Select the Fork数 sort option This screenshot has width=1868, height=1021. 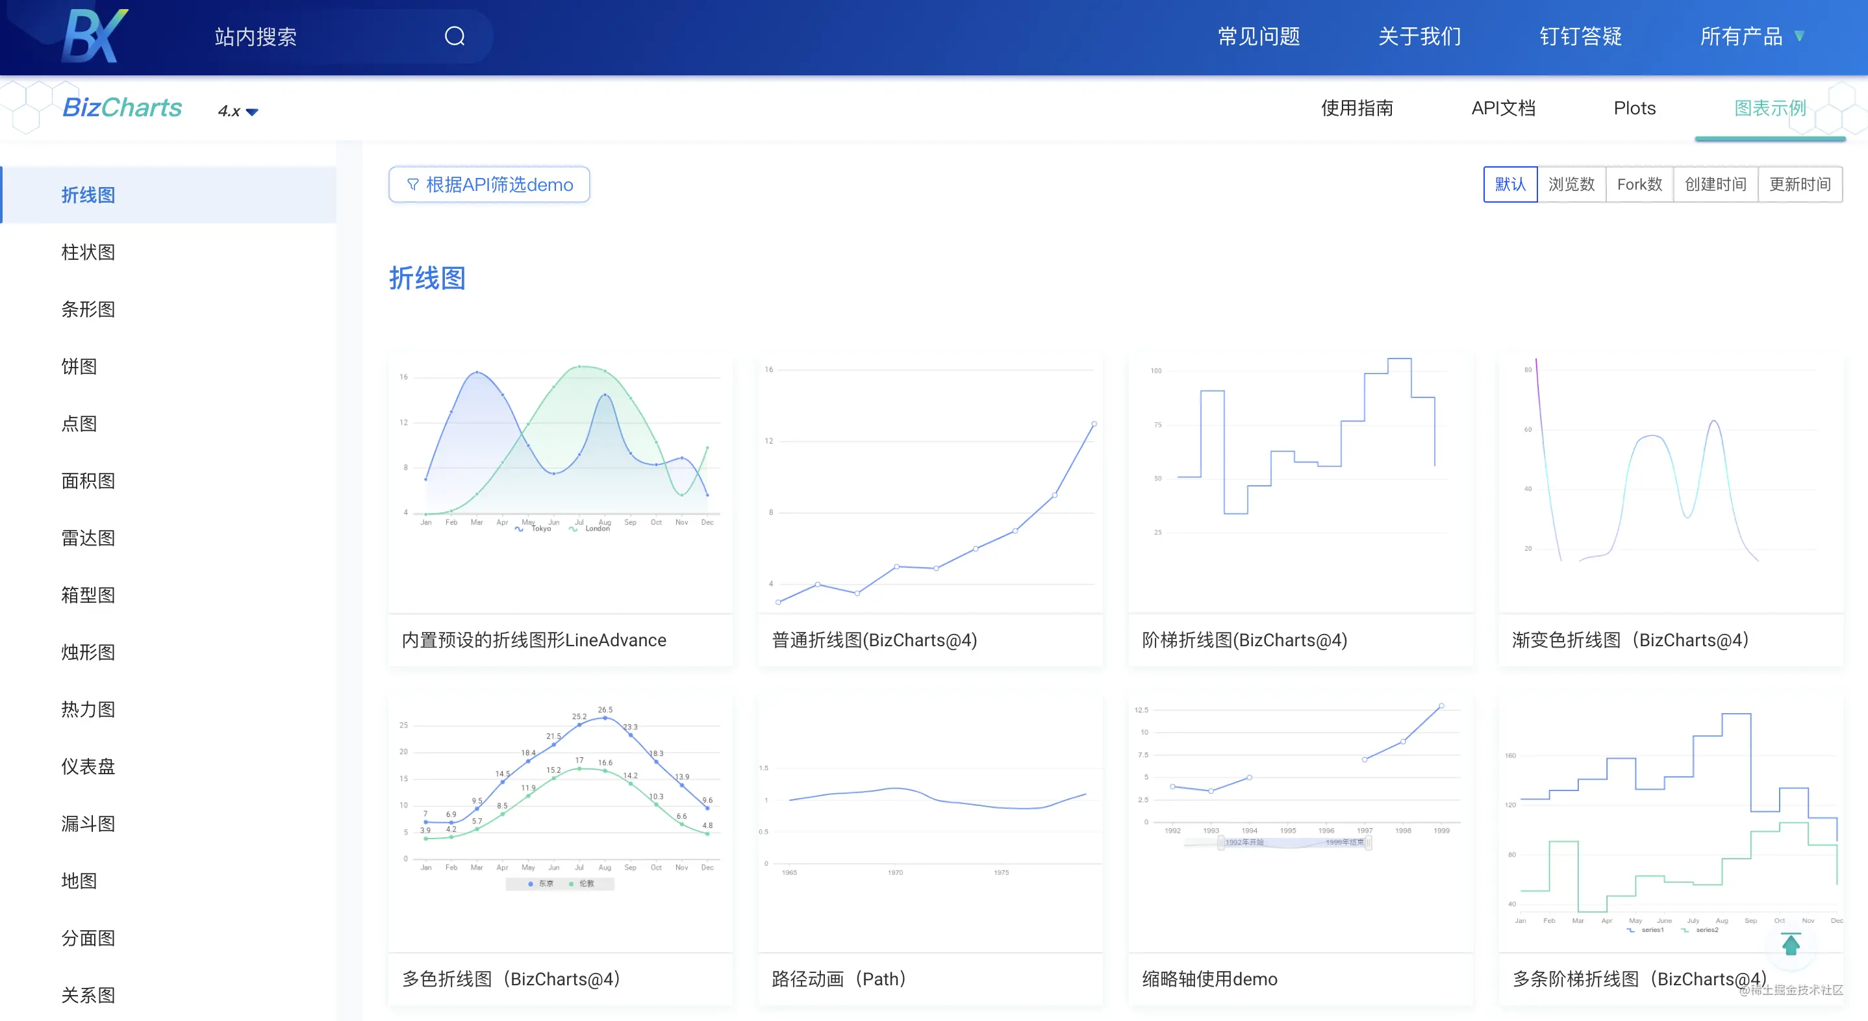1639,184
